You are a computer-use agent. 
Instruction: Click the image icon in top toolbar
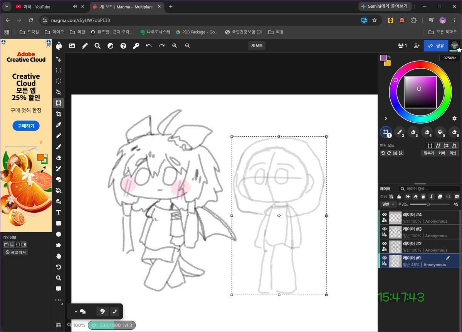(72, 46)
